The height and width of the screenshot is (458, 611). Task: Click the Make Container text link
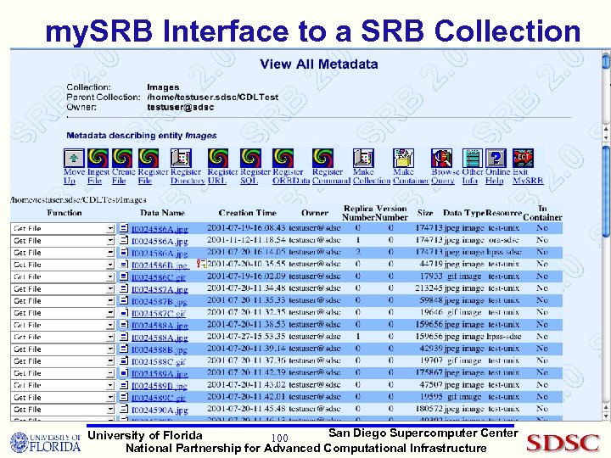coord(411,176)
